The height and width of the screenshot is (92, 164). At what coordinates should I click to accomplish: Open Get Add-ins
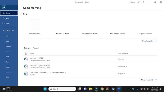click(9, 31)
